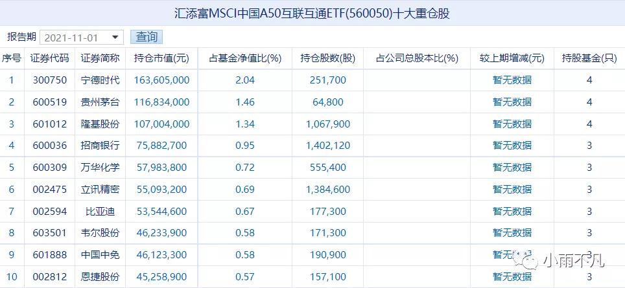Click 万华化学 in the name column
The height and width of the screenshot is (288, 625).
[100, 168]
